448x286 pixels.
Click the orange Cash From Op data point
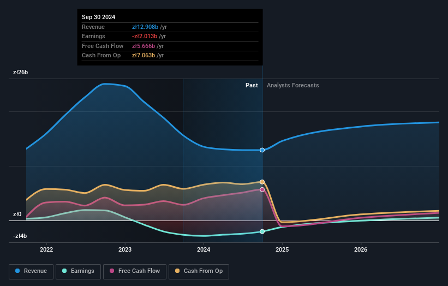262,182
